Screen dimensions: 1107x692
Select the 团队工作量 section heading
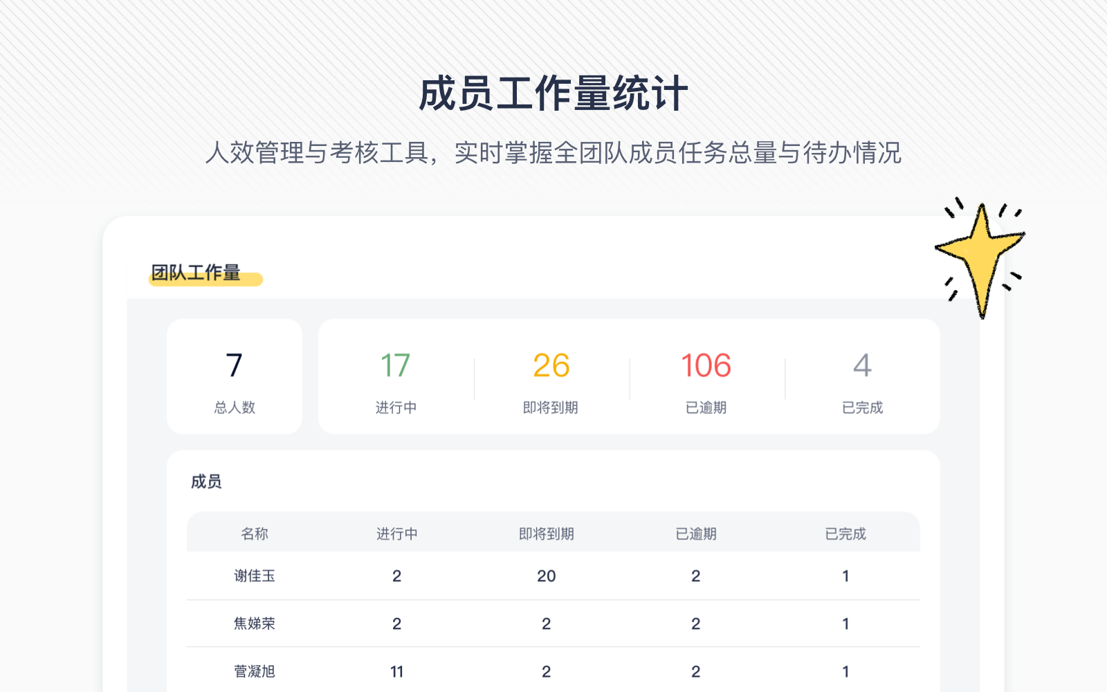[x=196, y=273]
